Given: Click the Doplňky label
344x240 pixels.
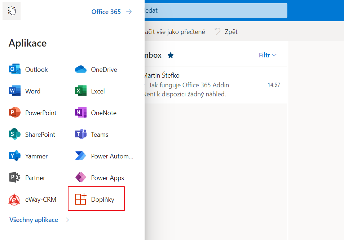Looking at the screenshot, I should coord(102,200).
